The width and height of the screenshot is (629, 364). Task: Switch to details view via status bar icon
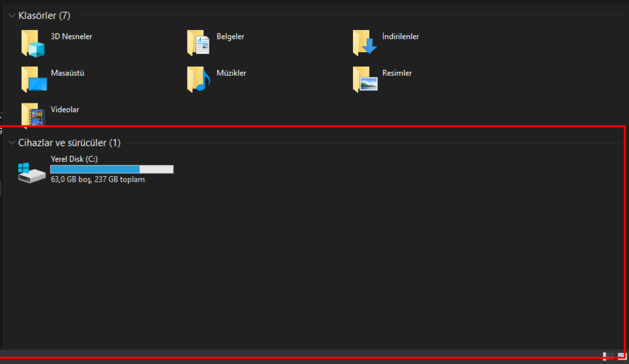[608, 356]
